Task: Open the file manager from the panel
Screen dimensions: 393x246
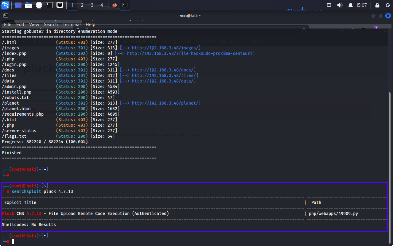Action: 29,5
